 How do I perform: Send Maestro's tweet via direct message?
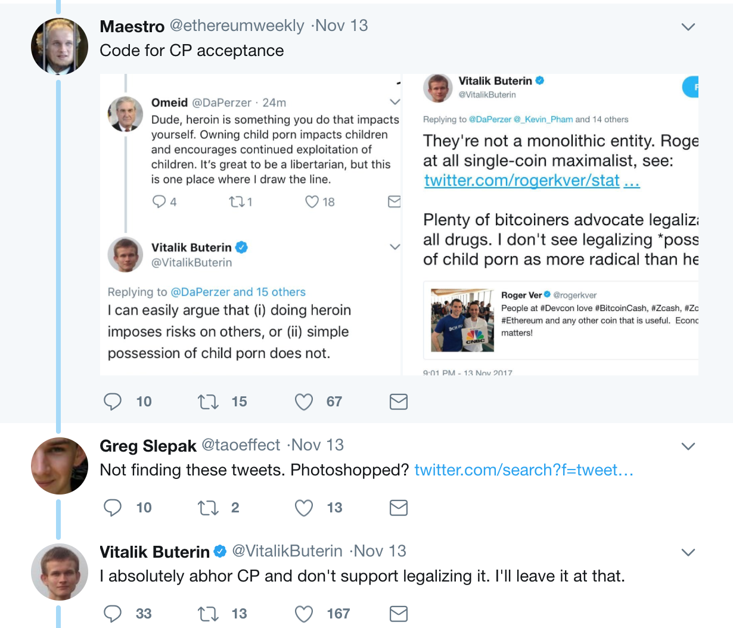398,402
